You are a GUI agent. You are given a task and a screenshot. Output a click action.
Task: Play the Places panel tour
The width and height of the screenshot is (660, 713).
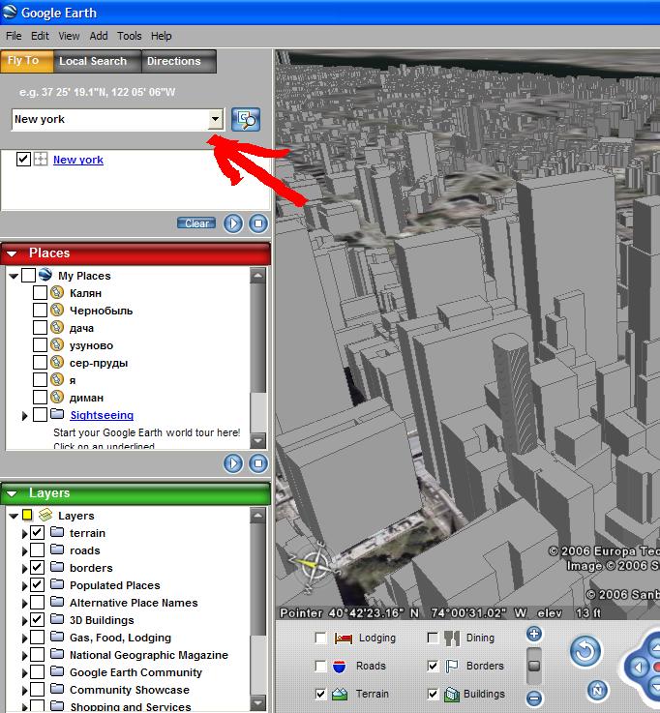point(233,463)
